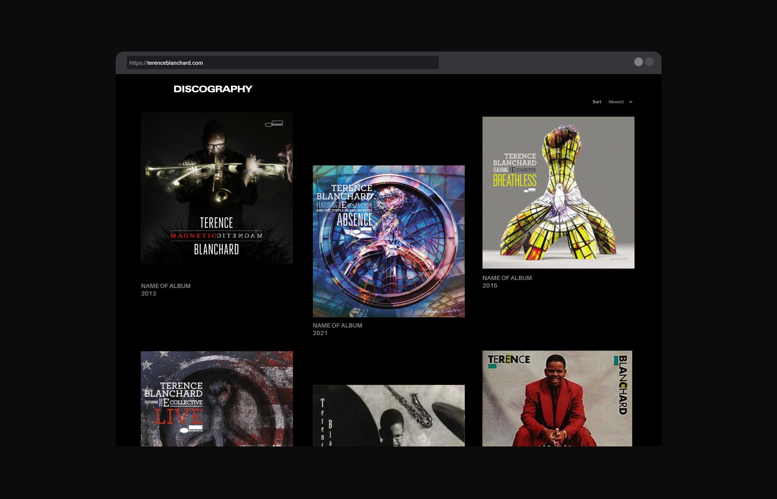The height and width of the screenshot is (499, 777).
Task: Click the terenceblanchard.com address bar
Action: (x=283, y=62)
